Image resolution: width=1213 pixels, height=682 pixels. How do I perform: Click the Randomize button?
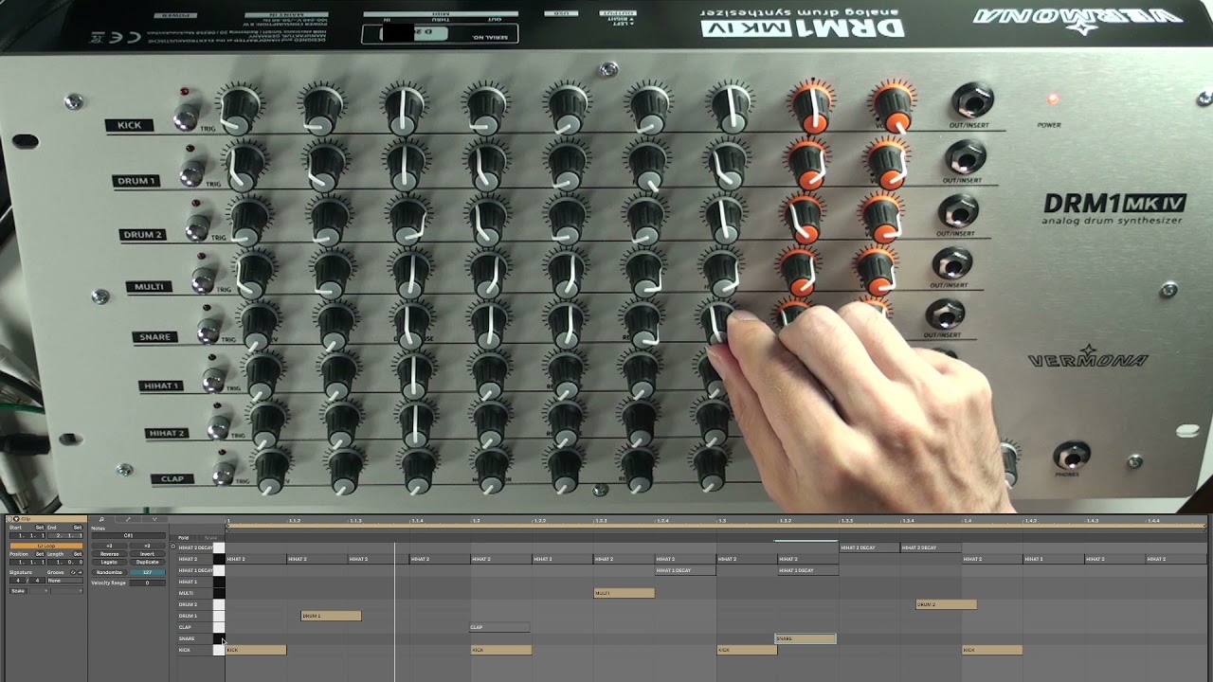[109, 572]
